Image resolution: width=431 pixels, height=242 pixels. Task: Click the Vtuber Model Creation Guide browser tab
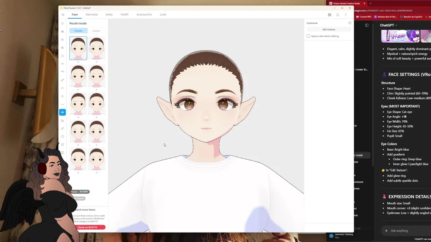click(x=346, y=3)
